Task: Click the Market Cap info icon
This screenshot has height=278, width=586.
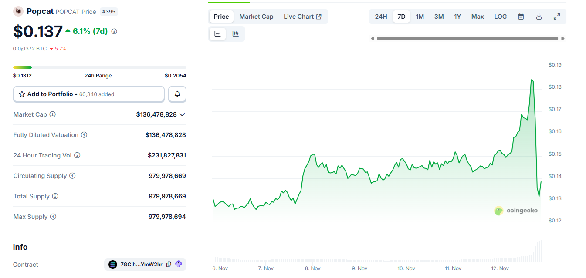Action: coord(53,114)
